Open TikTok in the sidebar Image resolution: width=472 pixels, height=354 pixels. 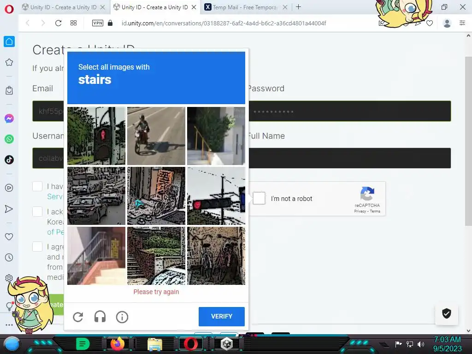(9, 159)
